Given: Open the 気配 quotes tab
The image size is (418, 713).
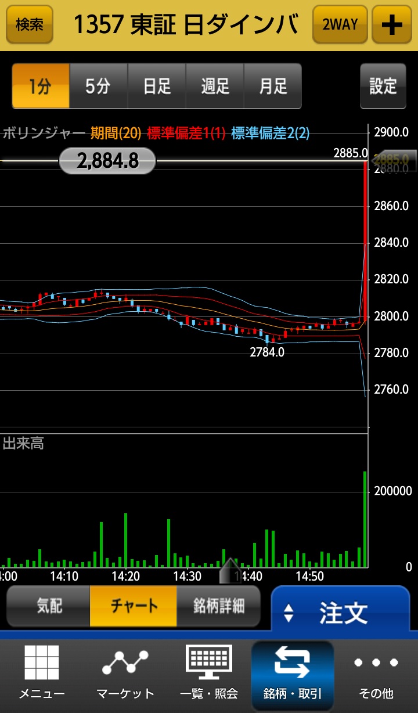Looking at the screenshot, I should (x=49, y=606).
